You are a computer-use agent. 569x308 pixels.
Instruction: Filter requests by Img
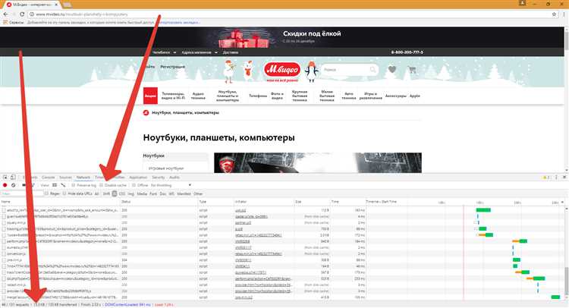[131, 193]
